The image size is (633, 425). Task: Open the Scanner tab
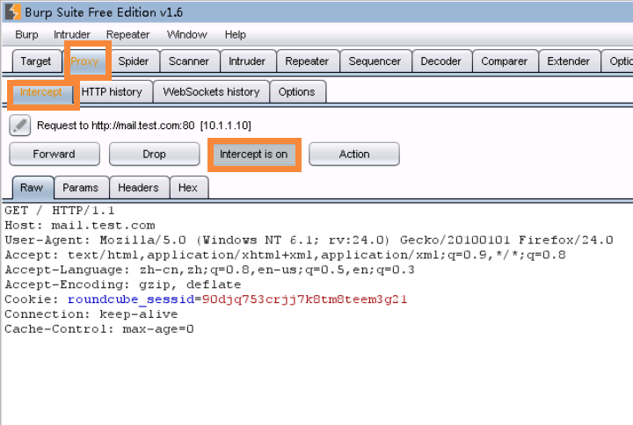coord(189,61)
